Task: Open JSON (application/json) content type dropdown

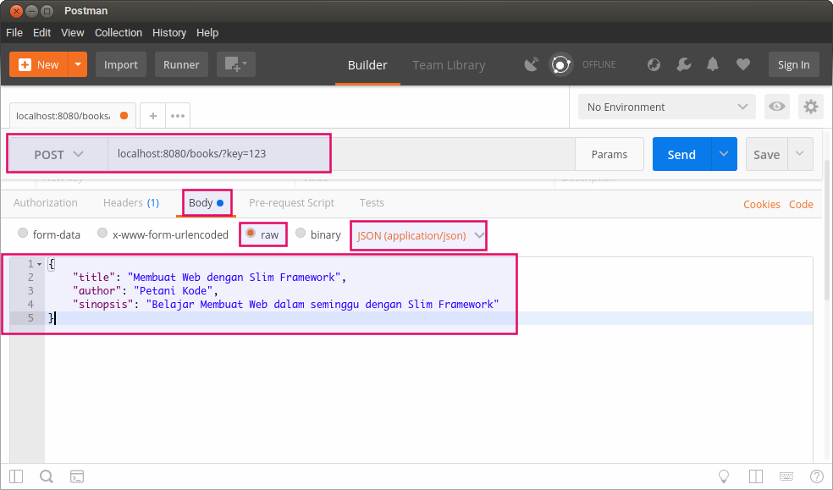Action: [x=420, y=235]
